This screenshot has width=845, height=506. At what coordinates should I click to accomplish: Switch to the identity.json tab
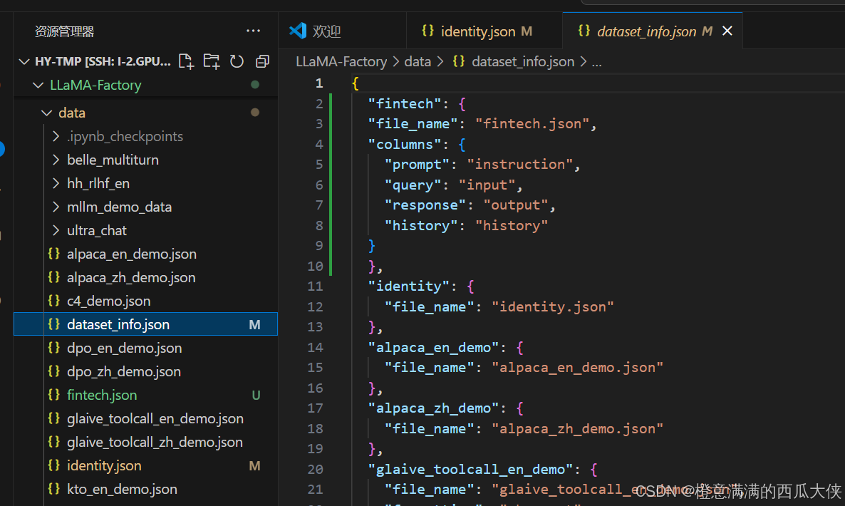(484, 31)
